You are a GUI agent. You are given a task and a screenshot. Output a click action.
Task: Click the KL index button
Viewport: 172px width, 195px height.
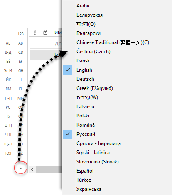[x=20, y=89]
